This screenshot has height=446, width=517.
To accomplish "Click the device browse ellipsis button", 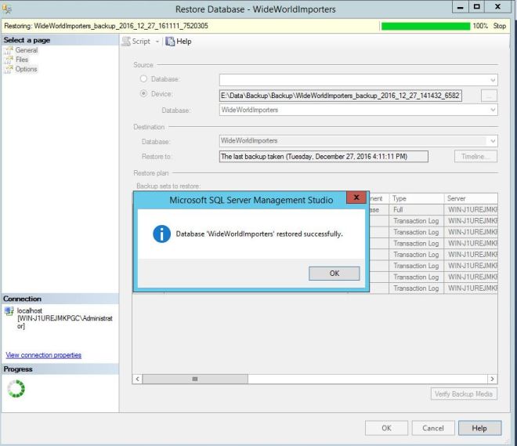I will 489,96.
